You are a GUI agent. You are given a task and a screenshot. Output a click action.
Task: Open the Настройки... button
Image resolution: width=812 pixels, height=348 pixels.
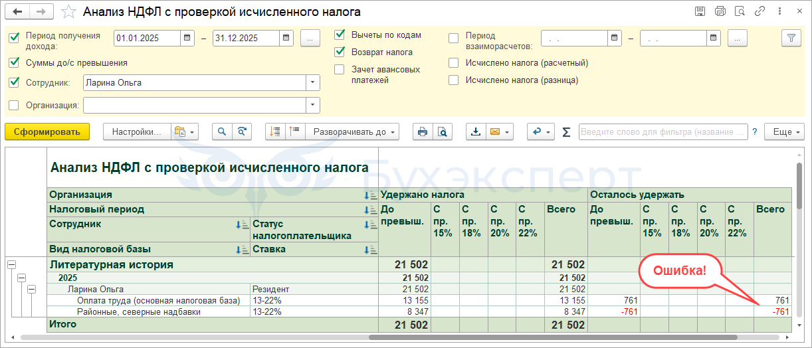click(137, 131)
